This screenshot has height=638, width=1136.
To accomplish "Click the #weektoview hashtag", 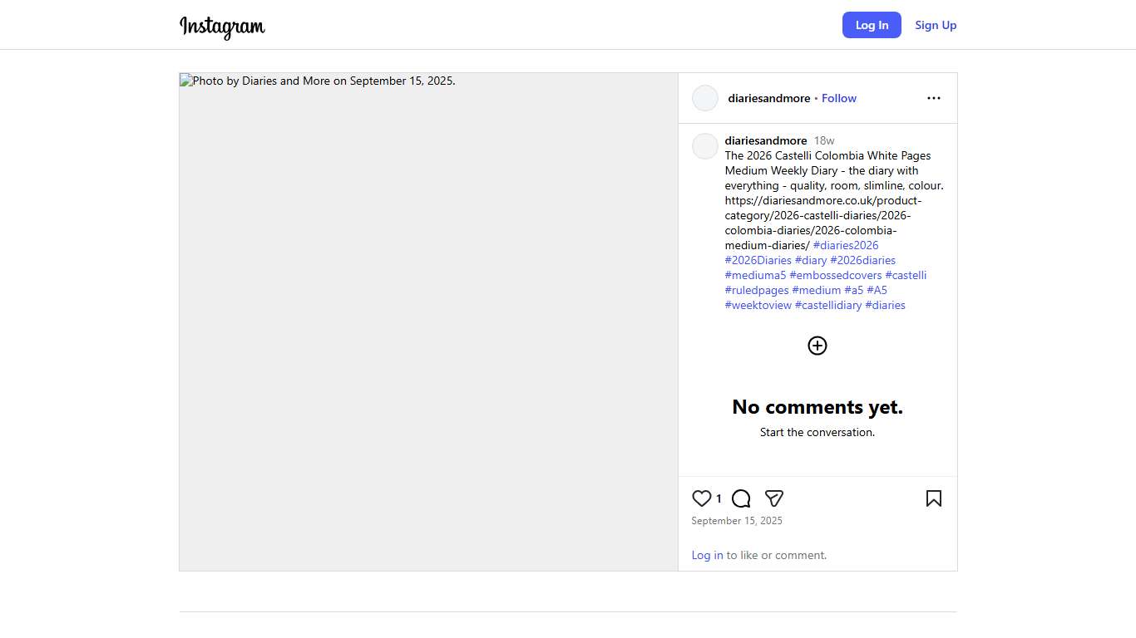I will coord(758,305).
